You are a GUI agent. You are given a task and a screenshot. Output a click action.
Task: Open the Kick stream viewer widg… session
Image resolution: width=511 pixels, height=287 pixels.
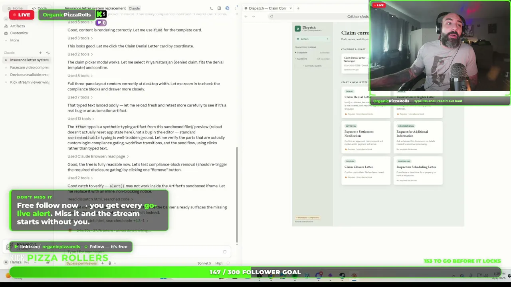26,82
